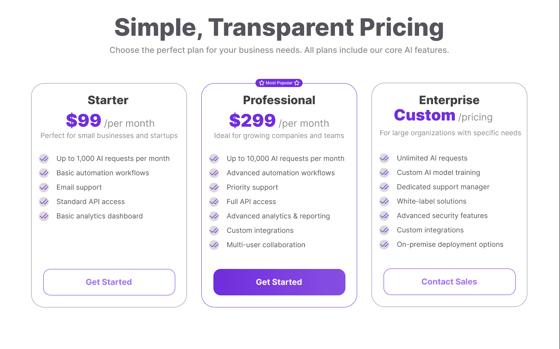560x349 pixels.
Task: Click the star icon in the Most Popular badge
Action: 261,83
